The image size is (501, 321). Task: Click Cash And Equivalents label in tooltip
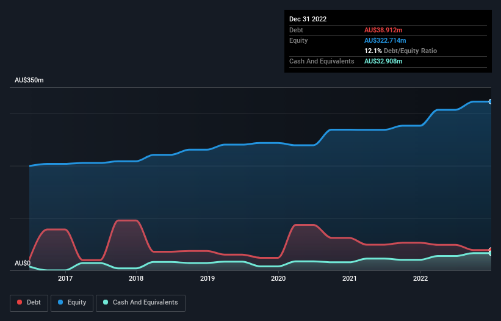point(322,61)
